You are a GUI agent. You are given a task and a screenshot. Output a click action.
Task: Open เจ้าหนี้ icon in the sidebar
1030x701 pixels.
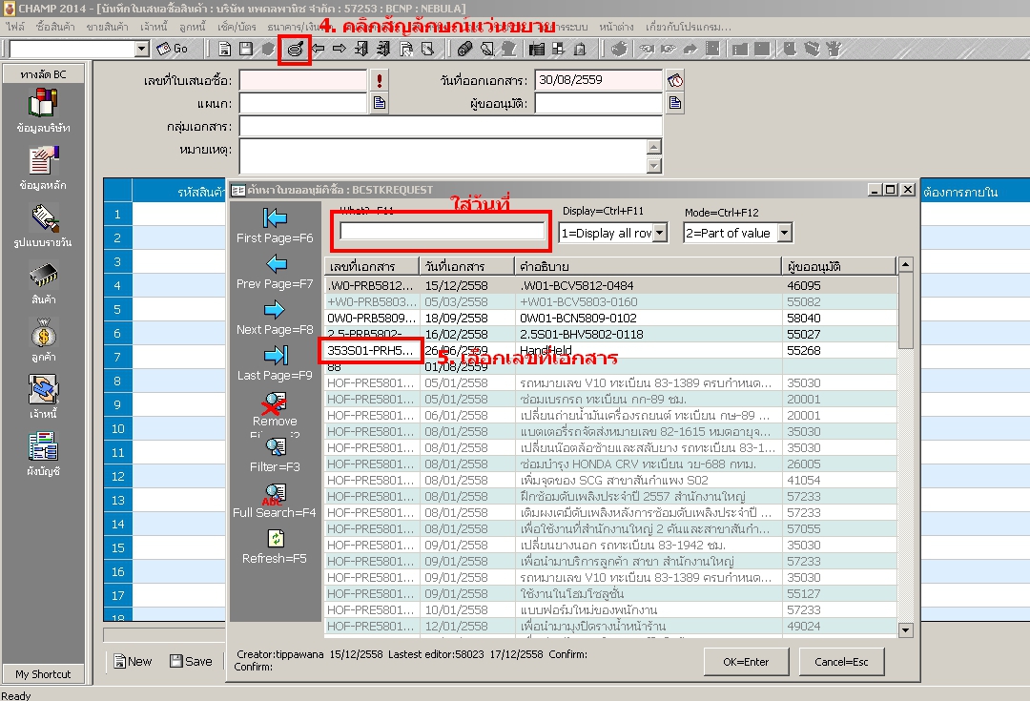click(43, 397)
